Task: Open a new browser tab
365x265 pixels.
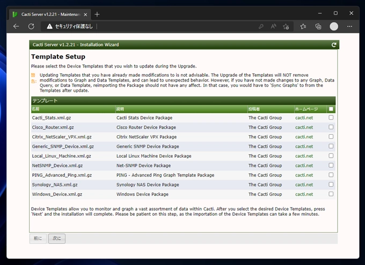Action: pyautogui.click(x=97, y=14)
